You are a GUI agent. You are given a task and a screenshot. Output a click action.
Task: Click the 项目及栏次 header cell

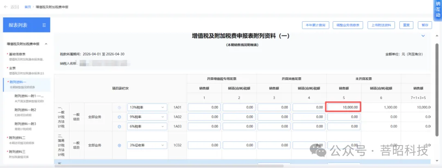click(120, 88)
